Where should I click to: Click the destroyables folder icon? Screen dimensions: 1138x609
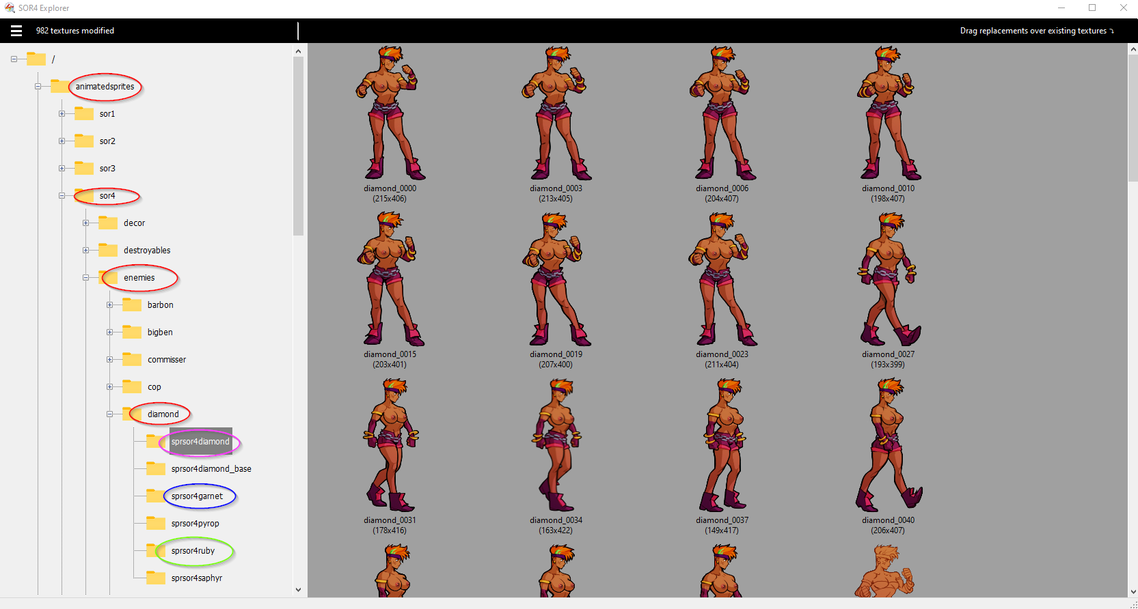(x=108, y=250)
